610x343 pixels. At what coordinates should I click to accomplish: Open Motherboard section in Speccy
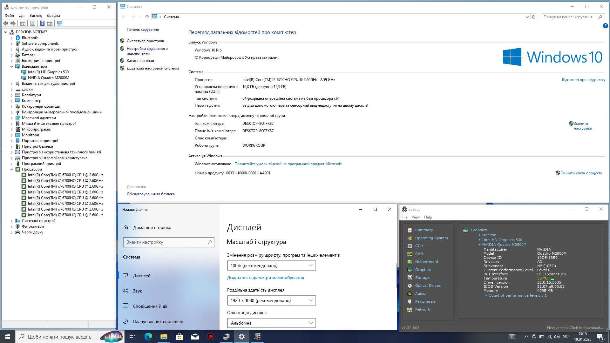pyautogui.click(x=426, y=262)
